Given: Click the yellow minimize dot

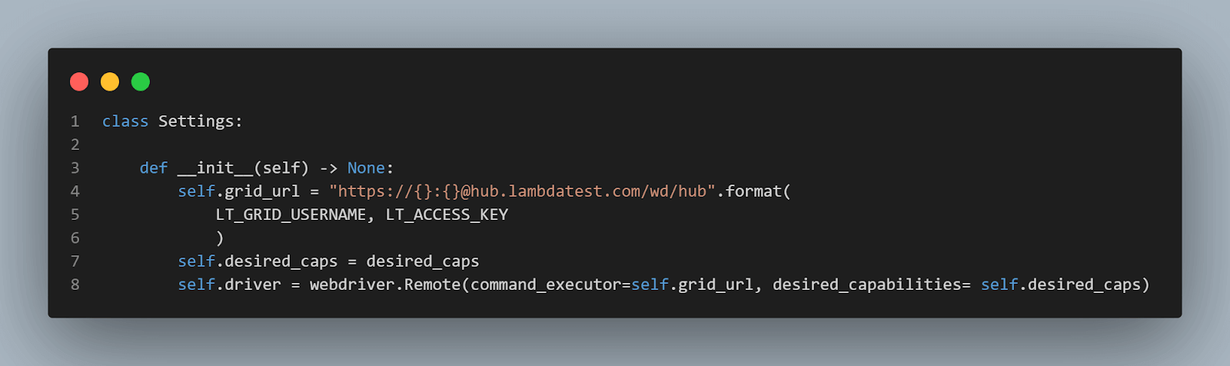Looking at the screenshot, I should point(110,82).
